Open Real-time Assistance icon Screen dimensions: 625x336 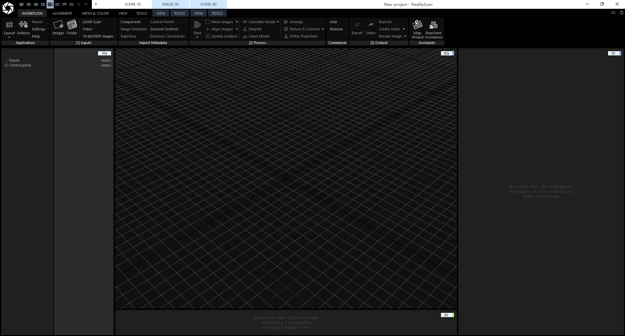433,25
